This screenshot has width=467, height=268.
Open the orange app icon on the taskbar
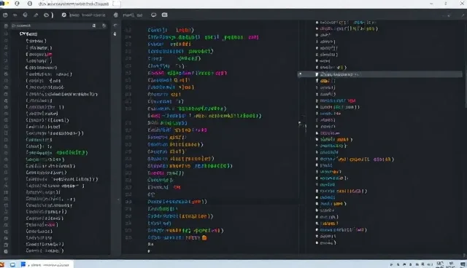pos(2,264)
